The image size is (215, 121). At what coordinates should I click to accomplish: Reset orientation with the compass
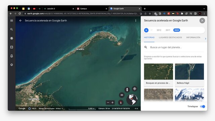point(121,102)
